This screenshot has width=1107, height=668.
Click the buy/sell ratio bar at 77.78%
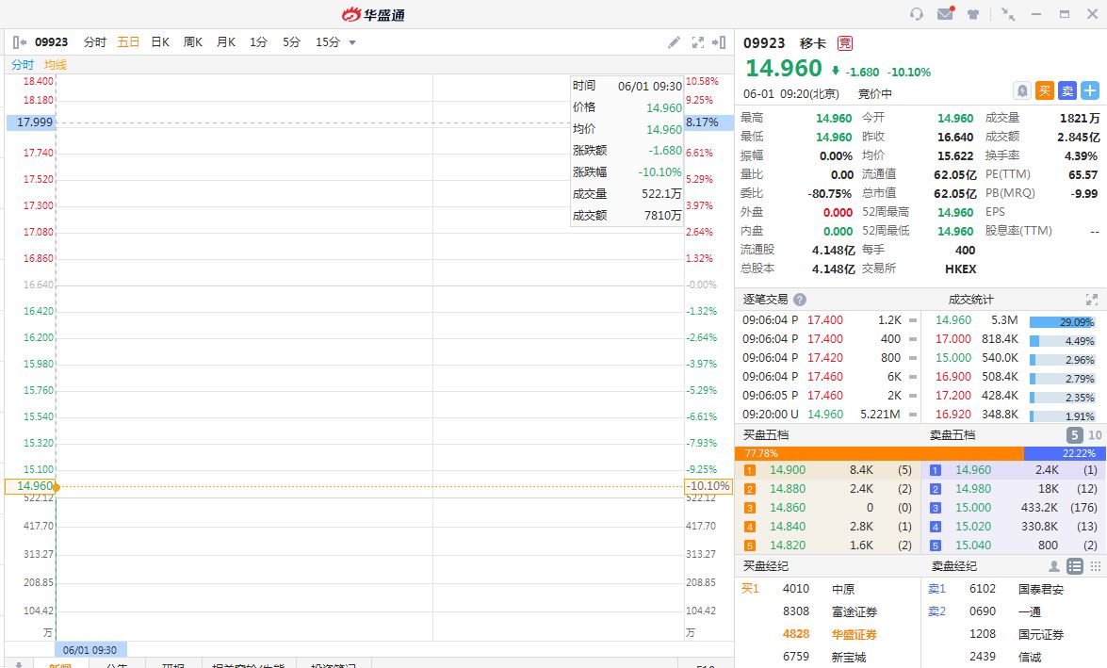tap(878, 453)
